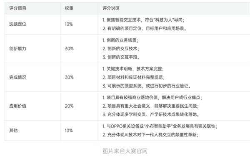Click the line 创新的交互技术
This screenshot has width=250, height=158.
[x=121, y=49]
